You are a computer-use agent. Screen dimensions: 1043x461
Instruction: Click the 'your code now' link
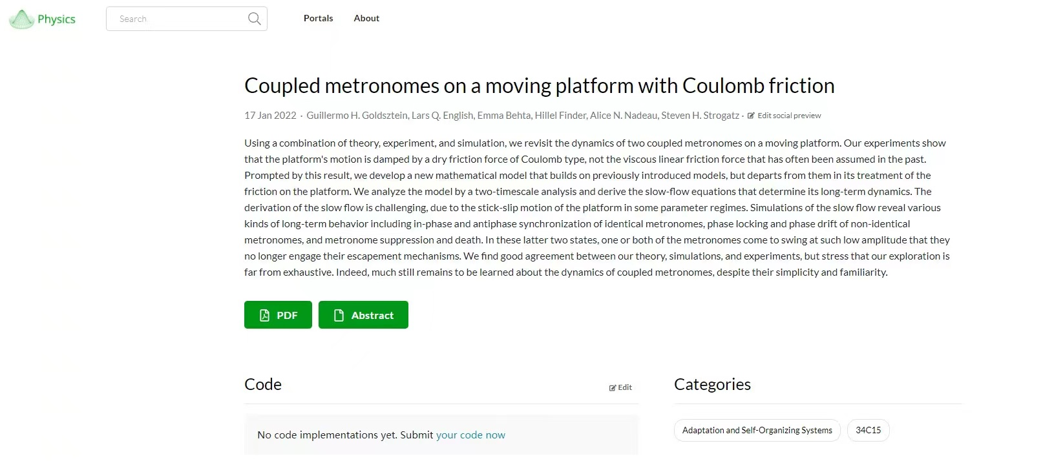tap(470, 435)
